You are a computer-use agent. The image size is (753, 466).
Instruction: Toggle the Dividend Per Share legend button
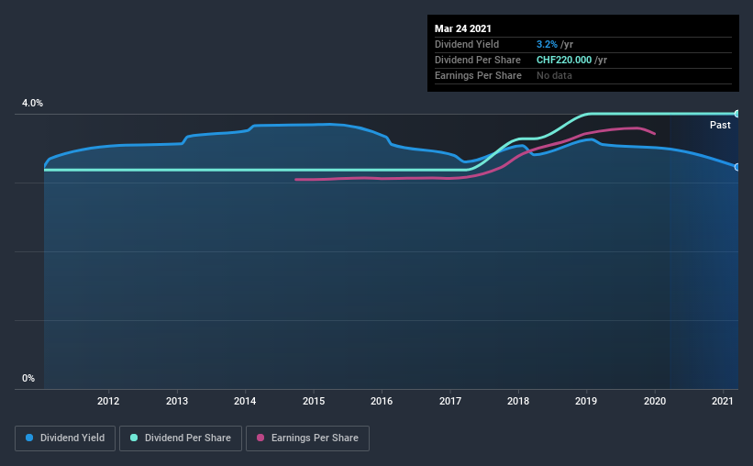point(181,438)
